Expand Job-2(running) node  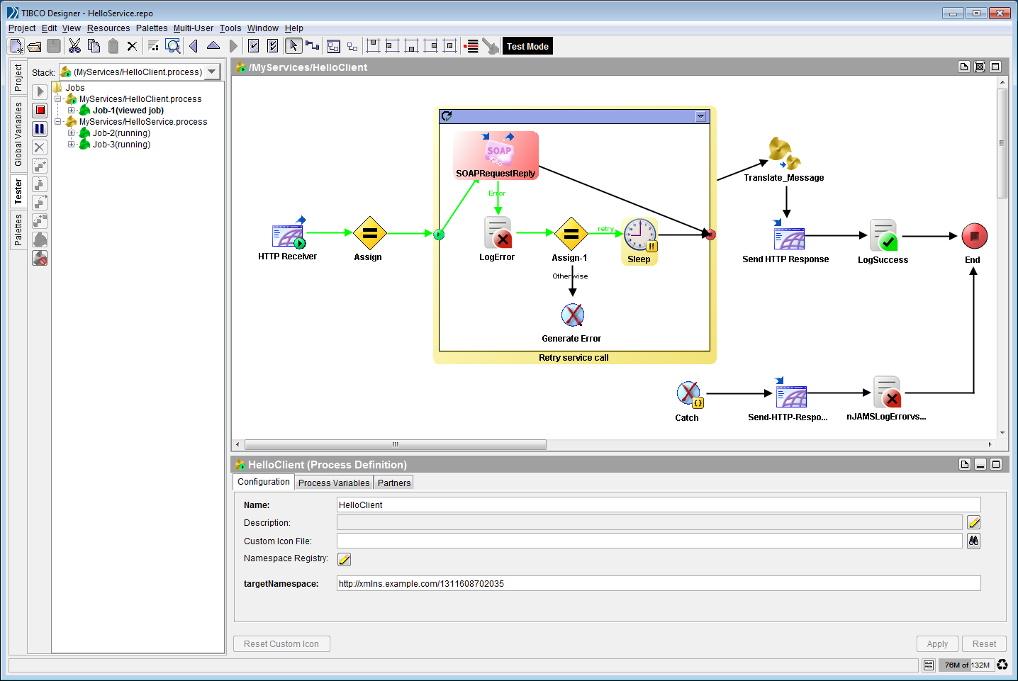[71, 133]
